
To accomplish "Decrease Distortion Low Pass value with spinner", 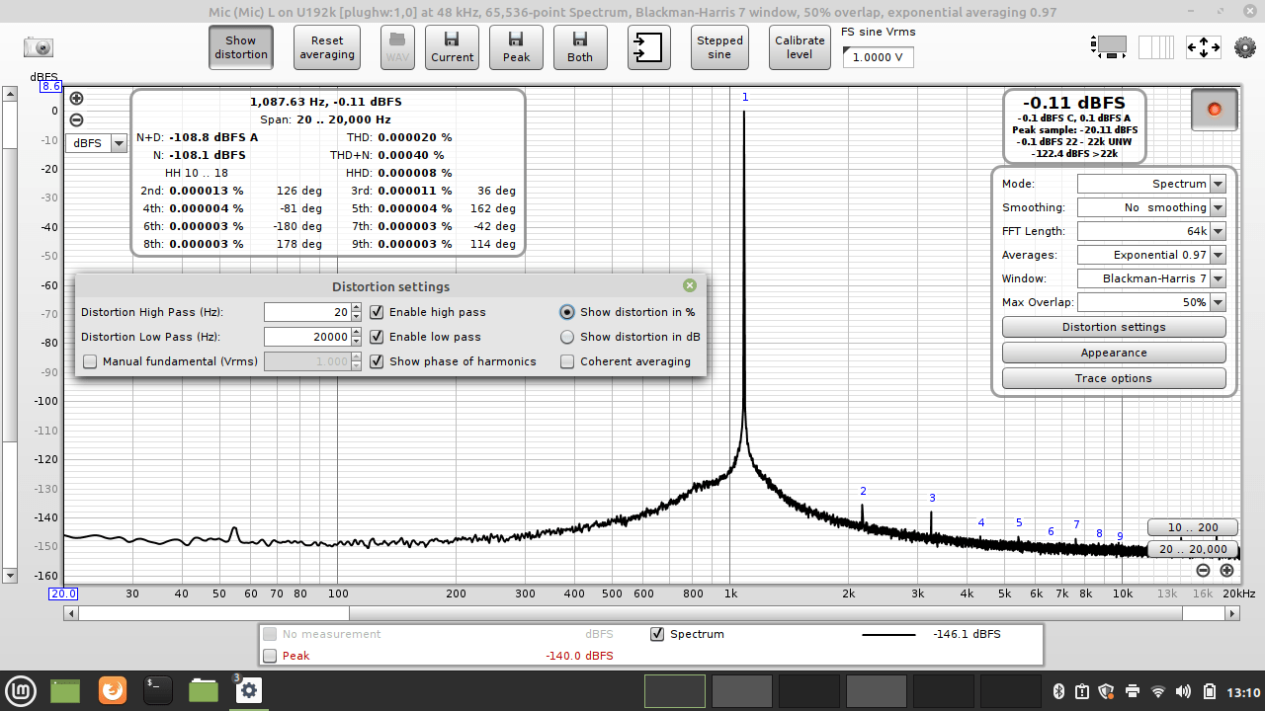I will tap(357, 342).
